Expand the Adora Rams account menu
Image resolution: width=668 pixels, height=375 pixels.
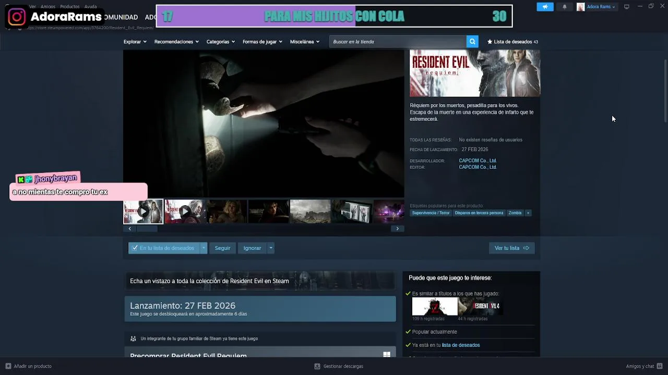coord(601,7)
